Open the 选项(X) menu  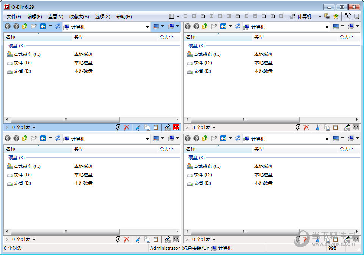[x=102, y=16]
